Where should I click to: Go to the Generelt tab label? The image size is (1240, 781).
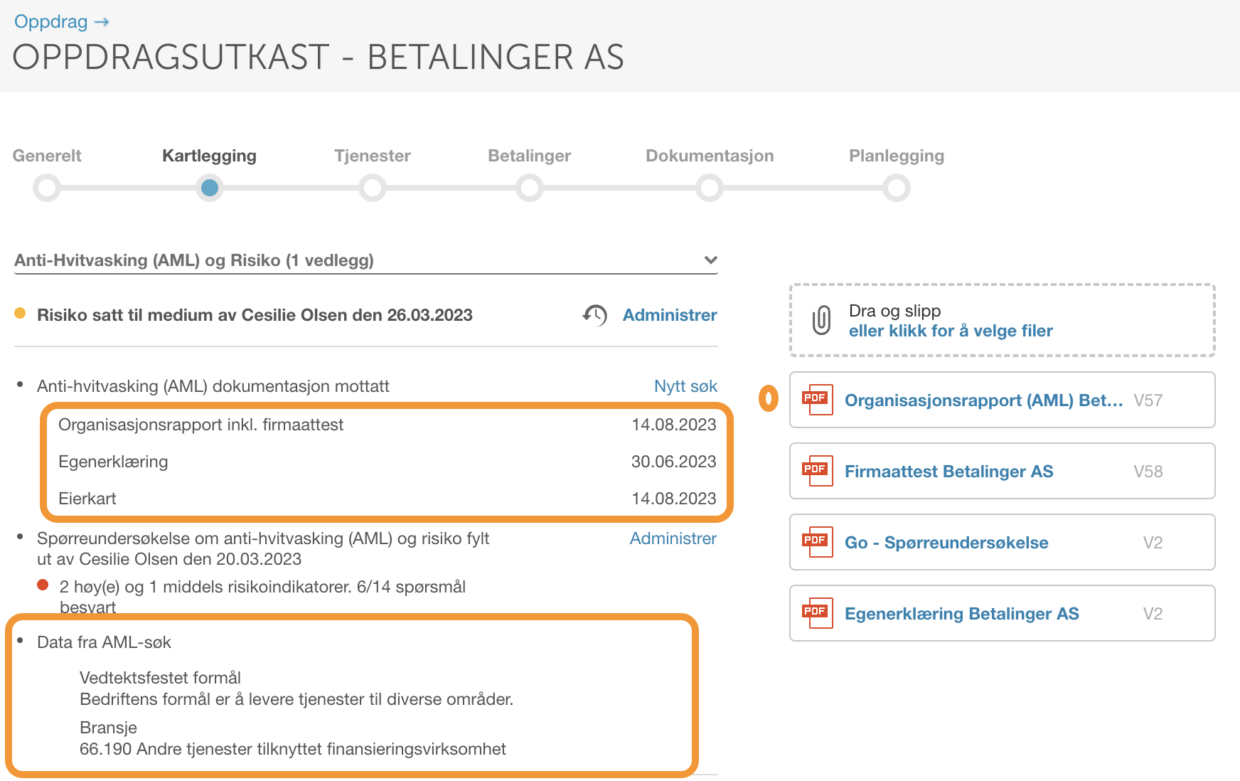47,156
